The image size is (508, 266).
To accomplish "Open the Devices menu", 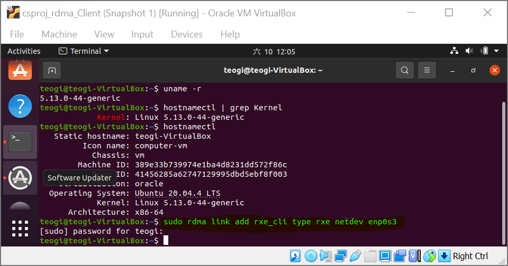I will [187, 34].
